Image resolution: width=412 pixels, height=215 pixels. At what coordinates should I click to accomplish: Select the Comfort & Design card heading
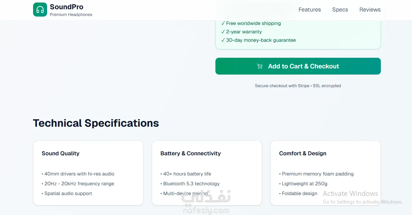point(303,153)
